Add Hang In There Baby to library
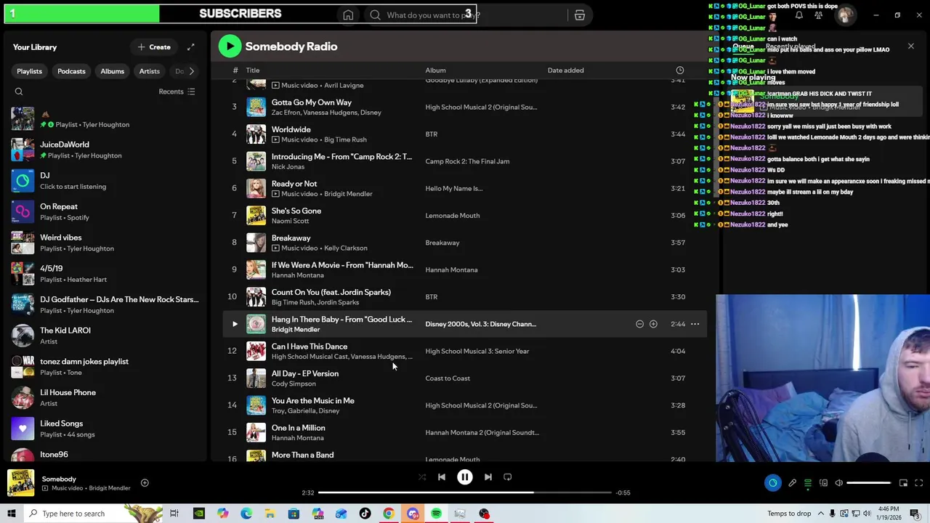 [x=653, y=324]
